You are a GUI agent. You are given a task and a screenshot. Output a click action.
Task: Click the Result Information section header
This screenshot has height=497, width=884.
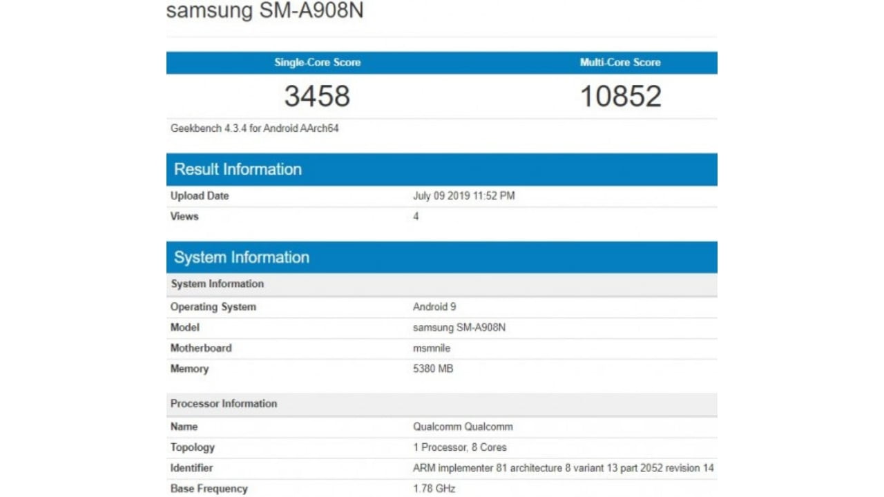tap(238, 168)
